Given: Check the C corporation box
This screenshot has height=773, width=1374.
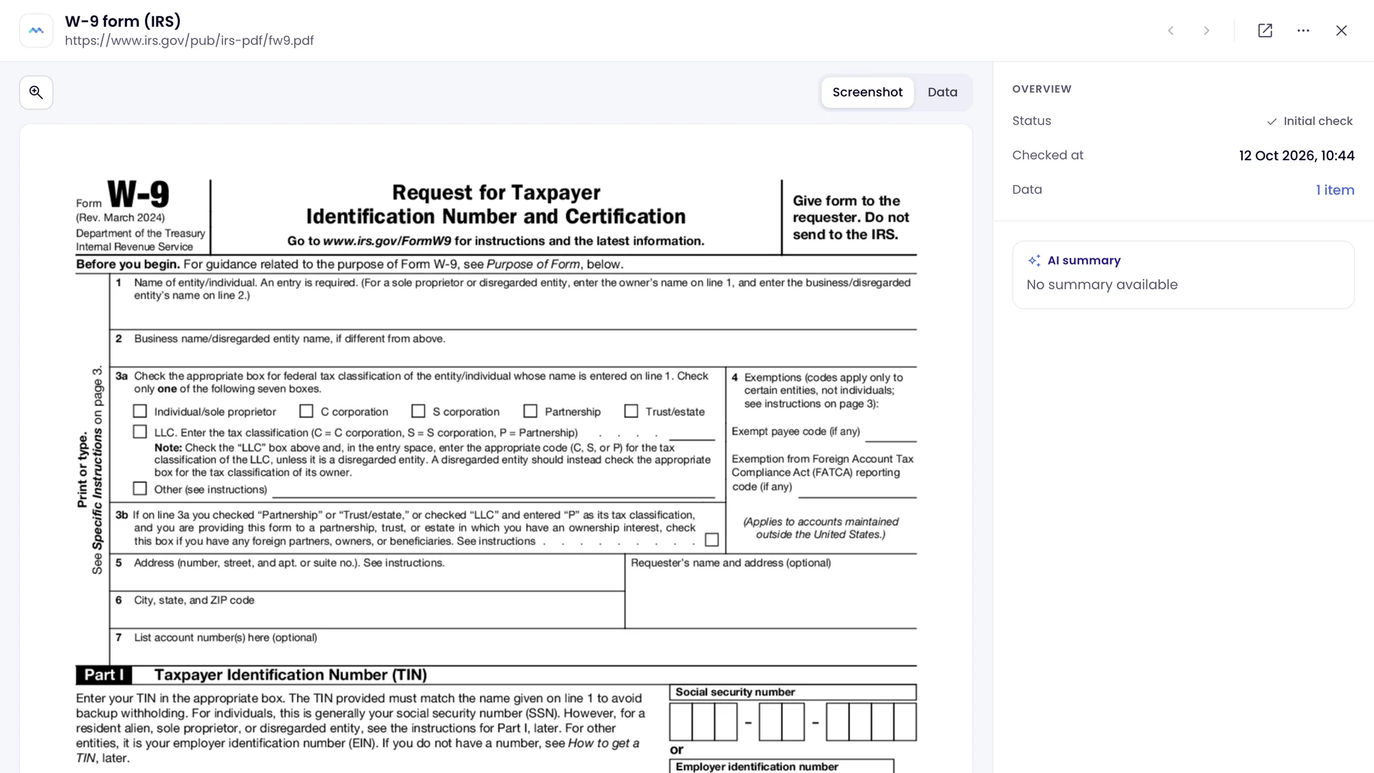Looking at the screenshot, I should pyautogui.click(x=306, y=411).
